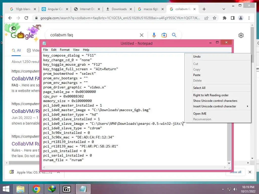259x194 pixels.
Task: Choose Select All in context menu
Action: (218, 88)
